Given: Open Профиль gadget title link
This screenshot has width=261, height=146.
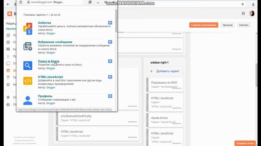Looking at the screenshot, I should pos(45,96).
